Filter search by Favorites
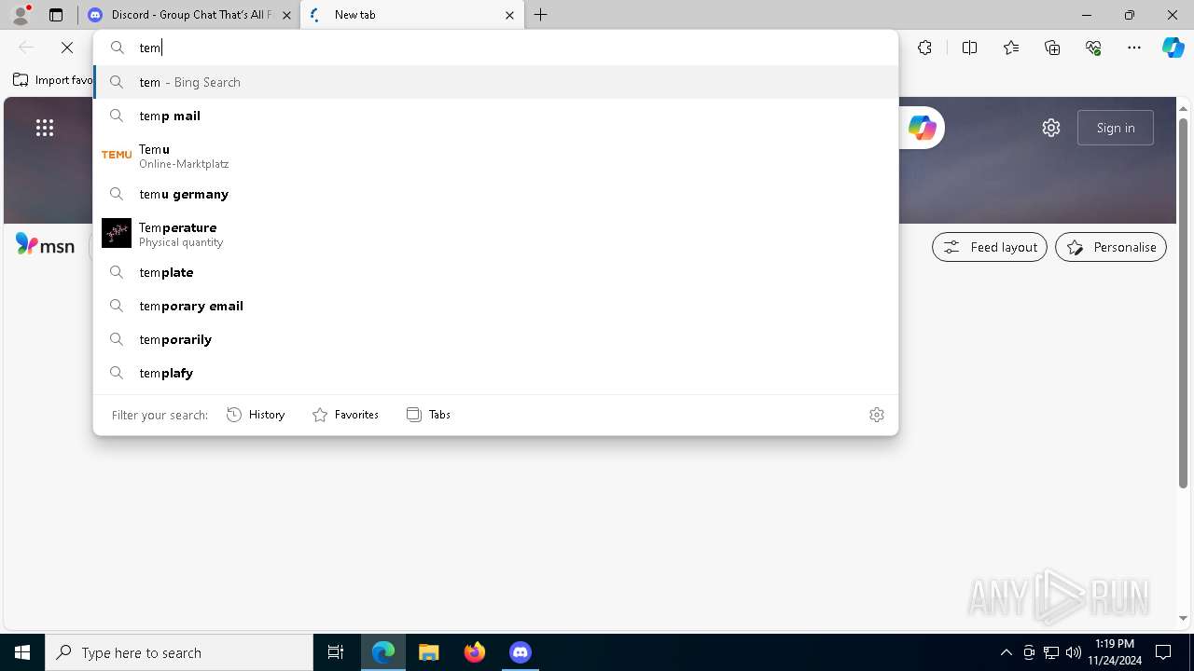 tap(345, 415)
